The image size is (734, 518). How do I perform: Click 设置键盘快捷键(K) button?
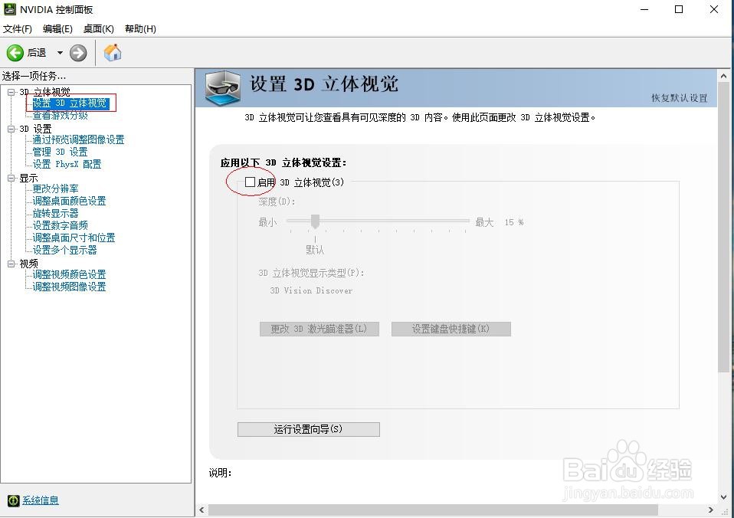[451, 329]
